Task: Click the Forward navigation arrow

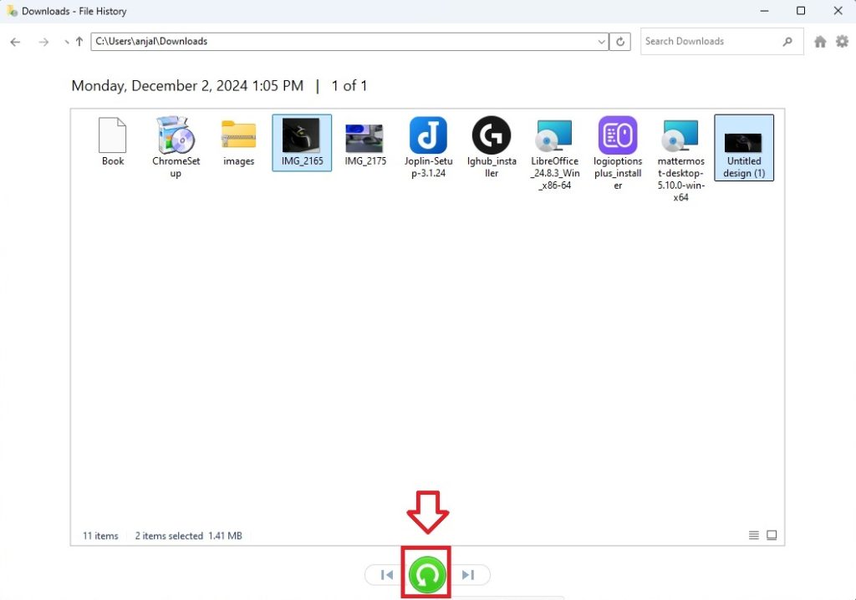Action: pos(43,42)
